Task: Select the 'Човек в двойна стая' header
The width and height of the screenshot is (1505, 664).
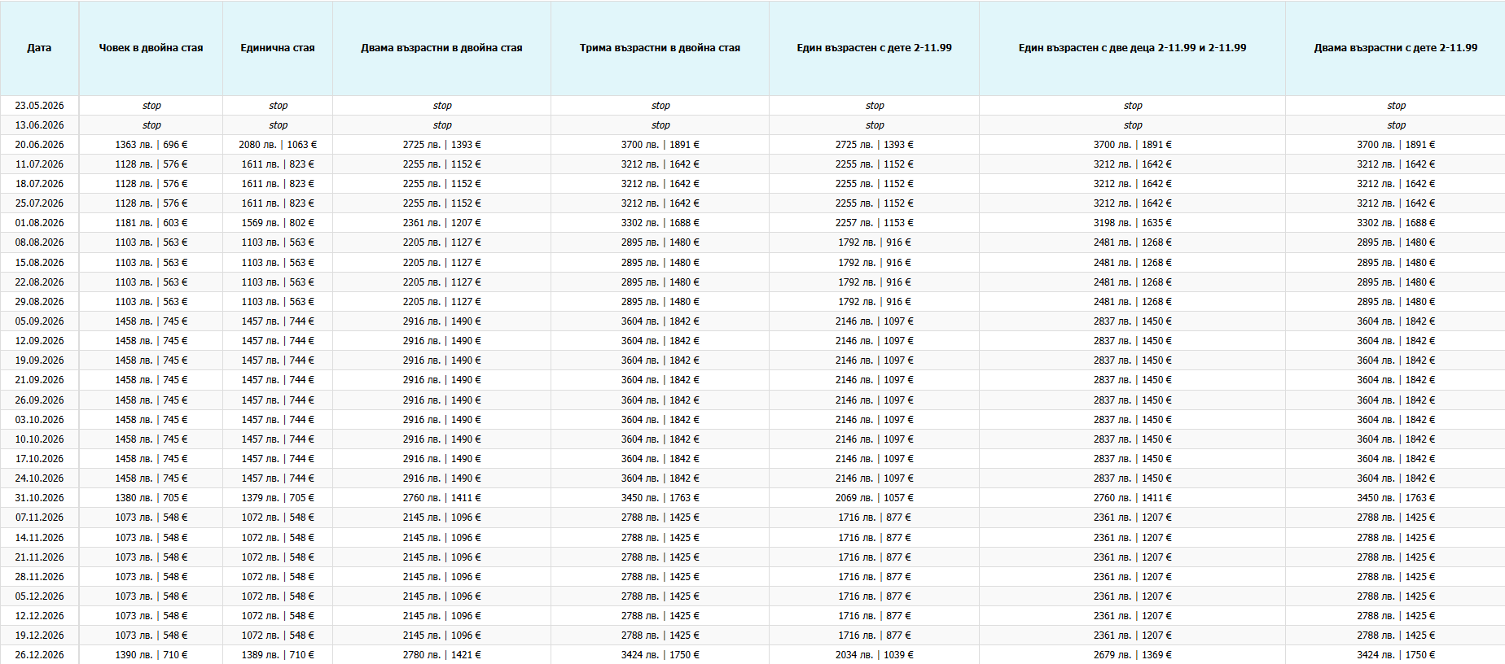Action: tap(151, 48)
